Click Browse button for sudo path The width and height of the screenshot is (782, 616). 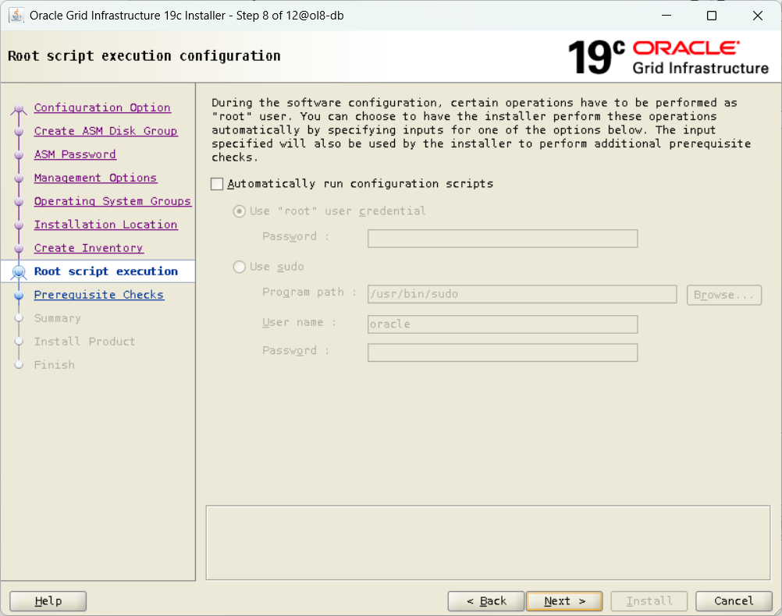coord(723,295)
